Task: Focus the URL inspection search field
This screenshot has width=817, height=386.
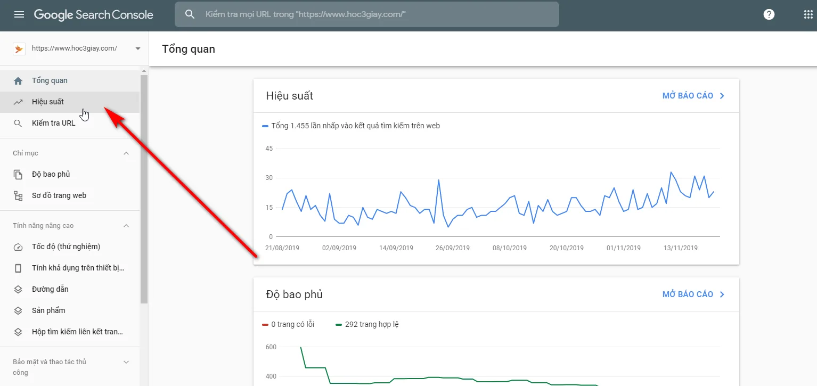Action: coord(367,14)
